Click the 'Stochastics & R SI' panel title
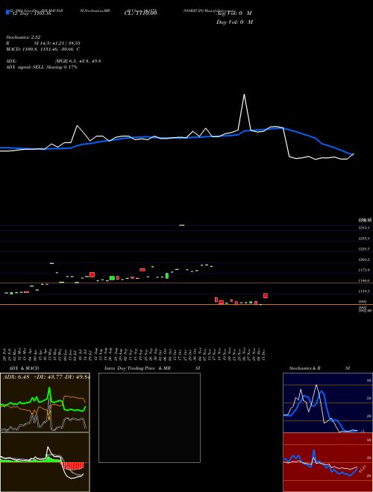373x492 pixels. [319, 368]
